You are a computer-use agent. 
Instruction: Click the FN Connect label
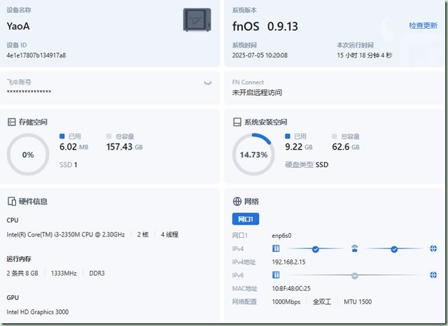click(248, 83)
